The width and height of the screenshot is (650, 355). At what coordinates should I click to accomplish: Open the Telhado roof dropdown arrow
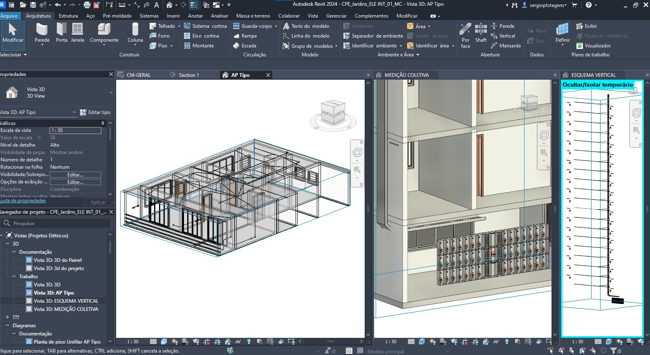(179, 26)
